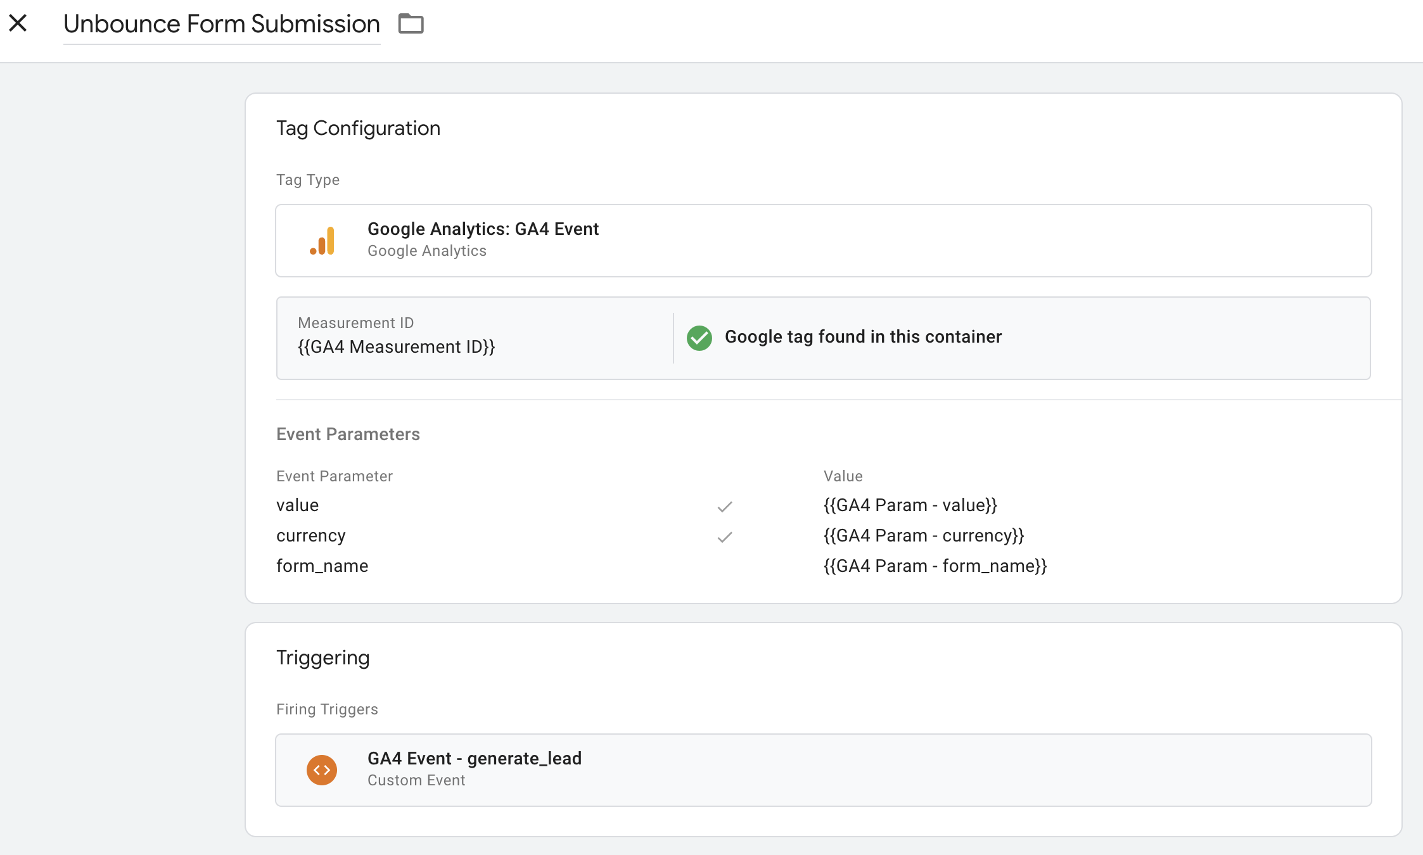Click the {{GA4 Param - form_name}} variable
Viewport: 1423px width, 855px height.
935,566
